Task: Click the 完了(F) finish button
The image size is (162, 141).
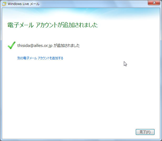Action: click(x=145, y=132)
